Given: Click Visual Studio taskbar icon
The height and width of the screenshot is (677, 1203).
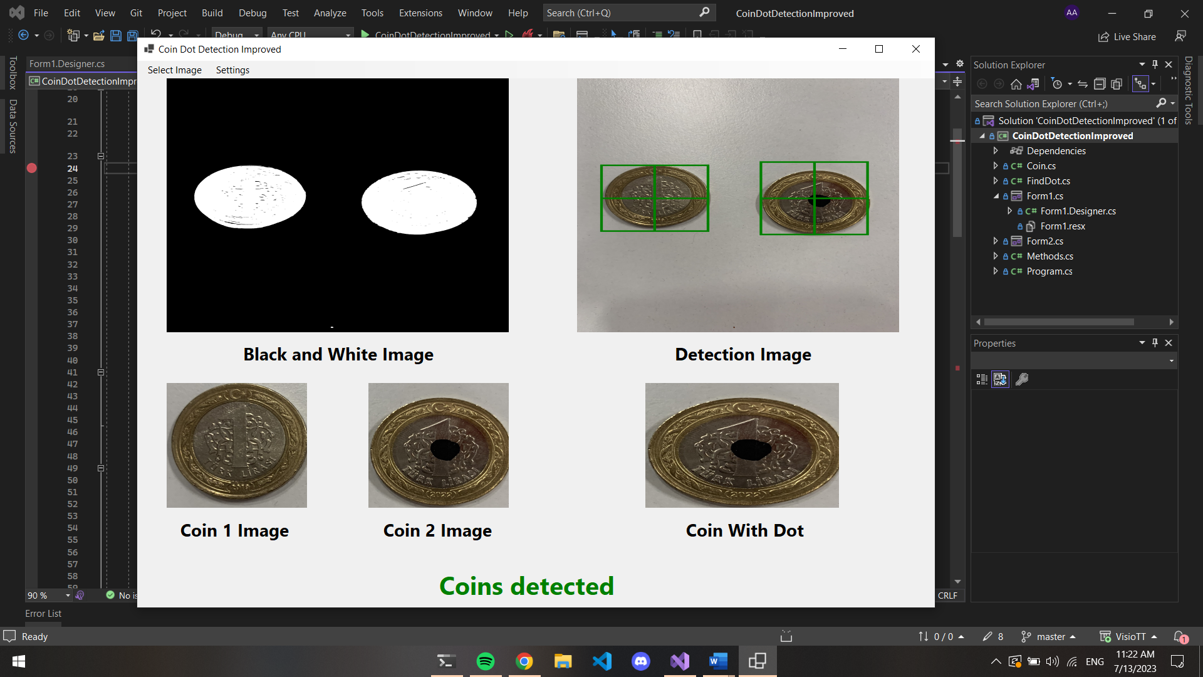Looking at the screenshot, I should [x=680, y=661].
